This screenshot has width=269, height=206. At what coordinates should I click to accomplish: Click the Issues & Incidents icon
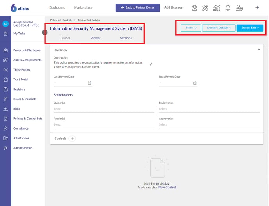[x=5, y=99]
